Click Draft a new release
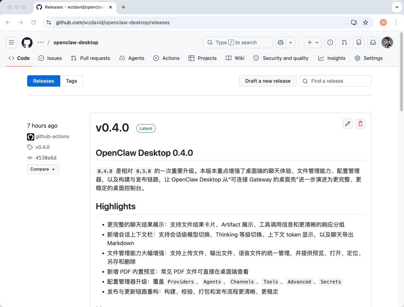The height and width of the screenshot is (307, 404). [x=268, y=81]
